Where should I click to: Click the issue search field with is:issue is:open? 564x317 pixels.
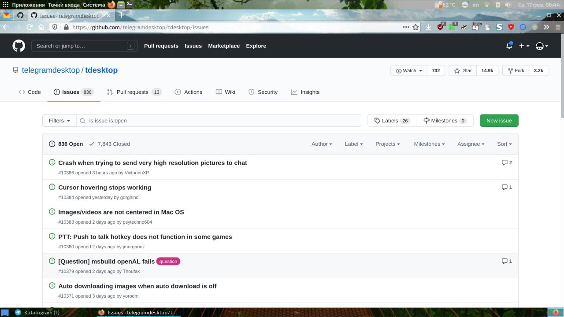(219, 121)
